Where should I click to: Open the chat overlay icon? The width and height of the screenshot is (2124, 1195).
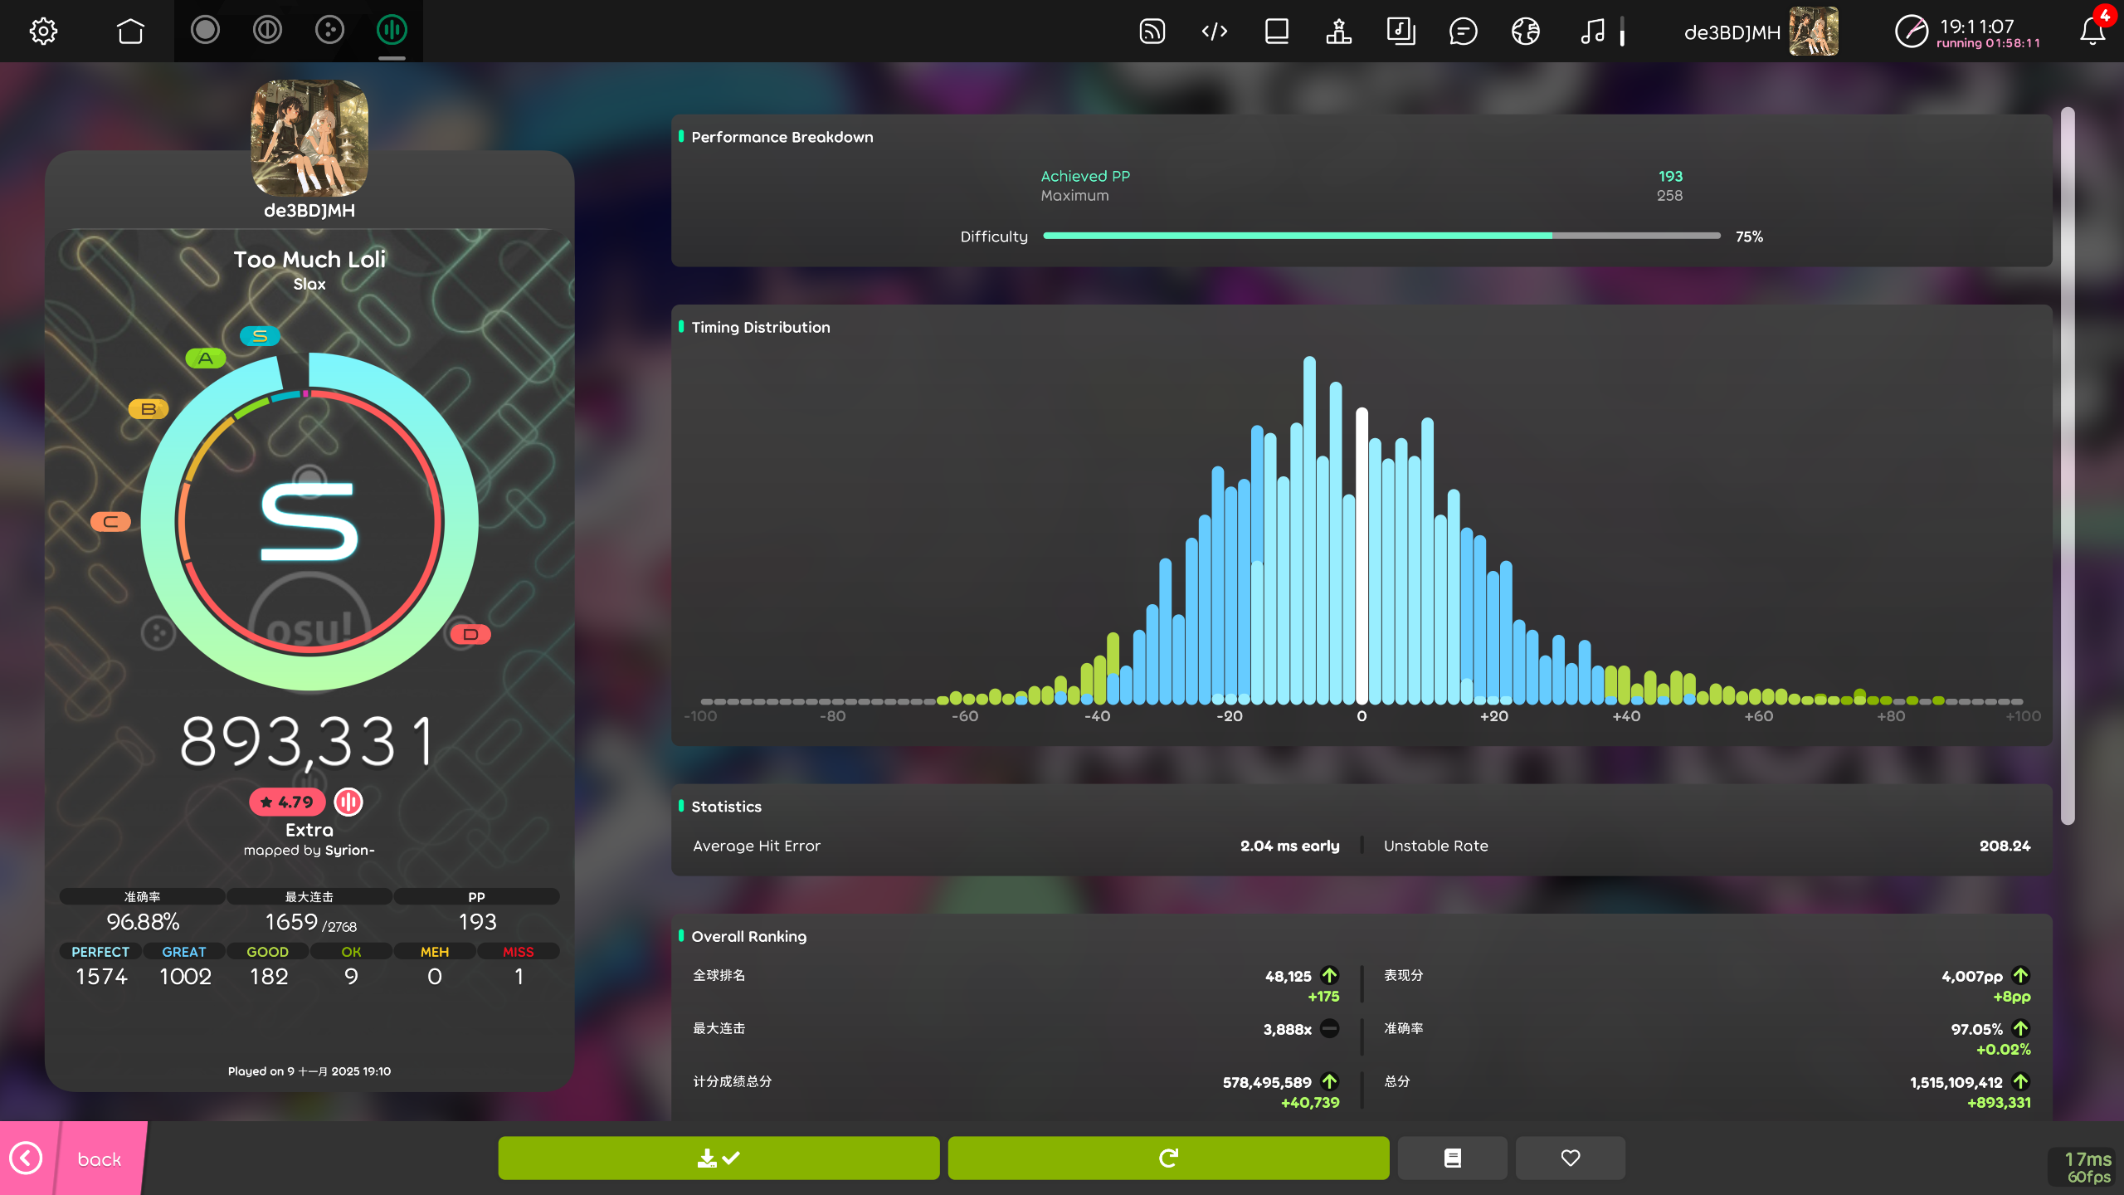pos(1463,32)
